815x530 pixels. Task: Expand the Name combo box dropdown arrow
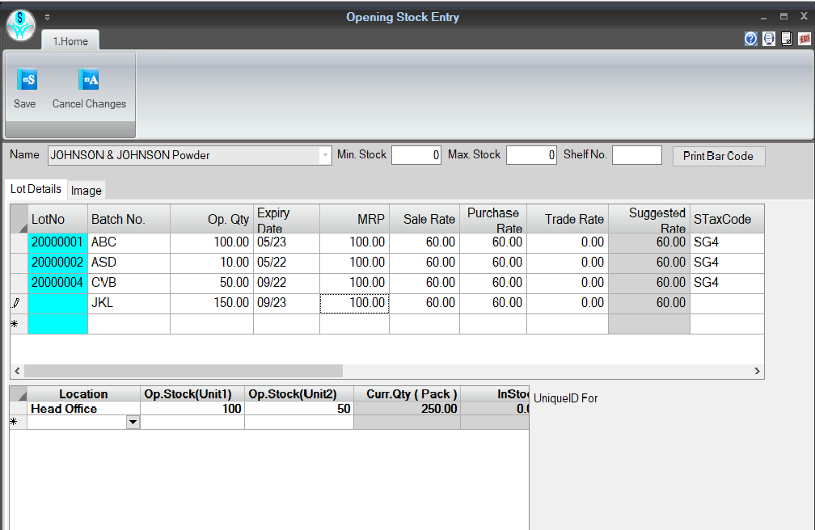click(325, 155)
